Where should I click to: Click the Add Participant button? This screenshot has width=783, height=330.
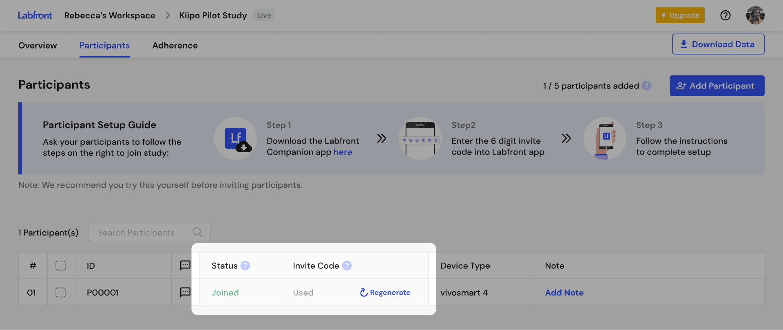pyautogui.click(x=717, y=86)
